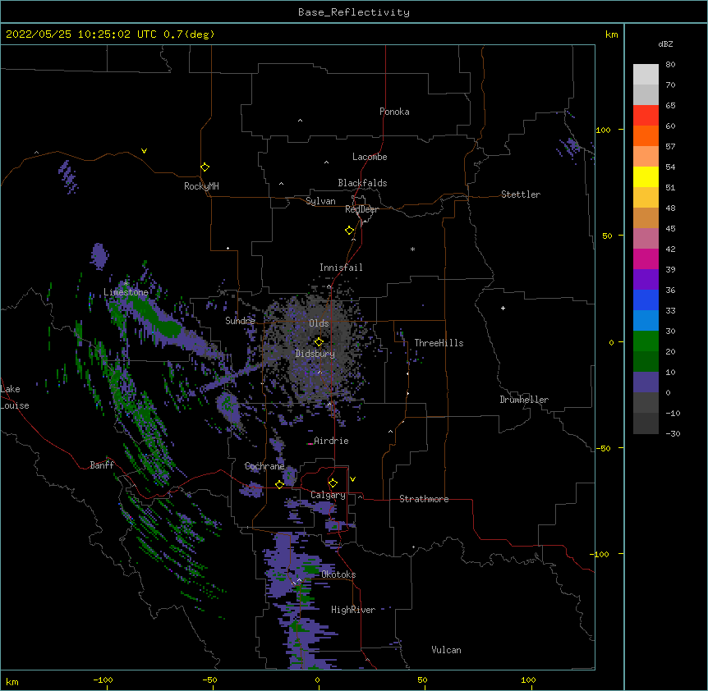Click the yellow marker south of RedDeer
The image size is (708, 691).
point(349,230)
